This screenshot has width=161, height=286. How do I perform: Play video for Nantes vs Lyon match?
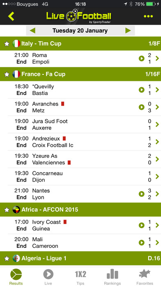[141, 194]
